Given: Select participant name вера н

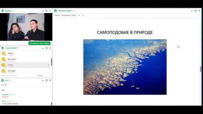Looking at the screenshot, I should (x=11, y=53).
